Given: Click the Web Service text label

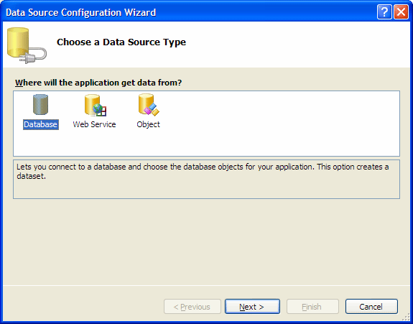Looking at the screenshot, I should click(x=94, y=124).
